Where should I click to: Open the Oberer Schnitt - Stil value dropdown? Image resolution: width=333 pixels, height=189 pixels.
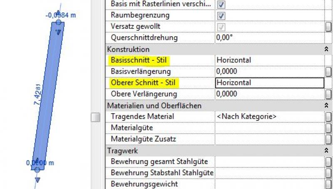coord(269,83)
